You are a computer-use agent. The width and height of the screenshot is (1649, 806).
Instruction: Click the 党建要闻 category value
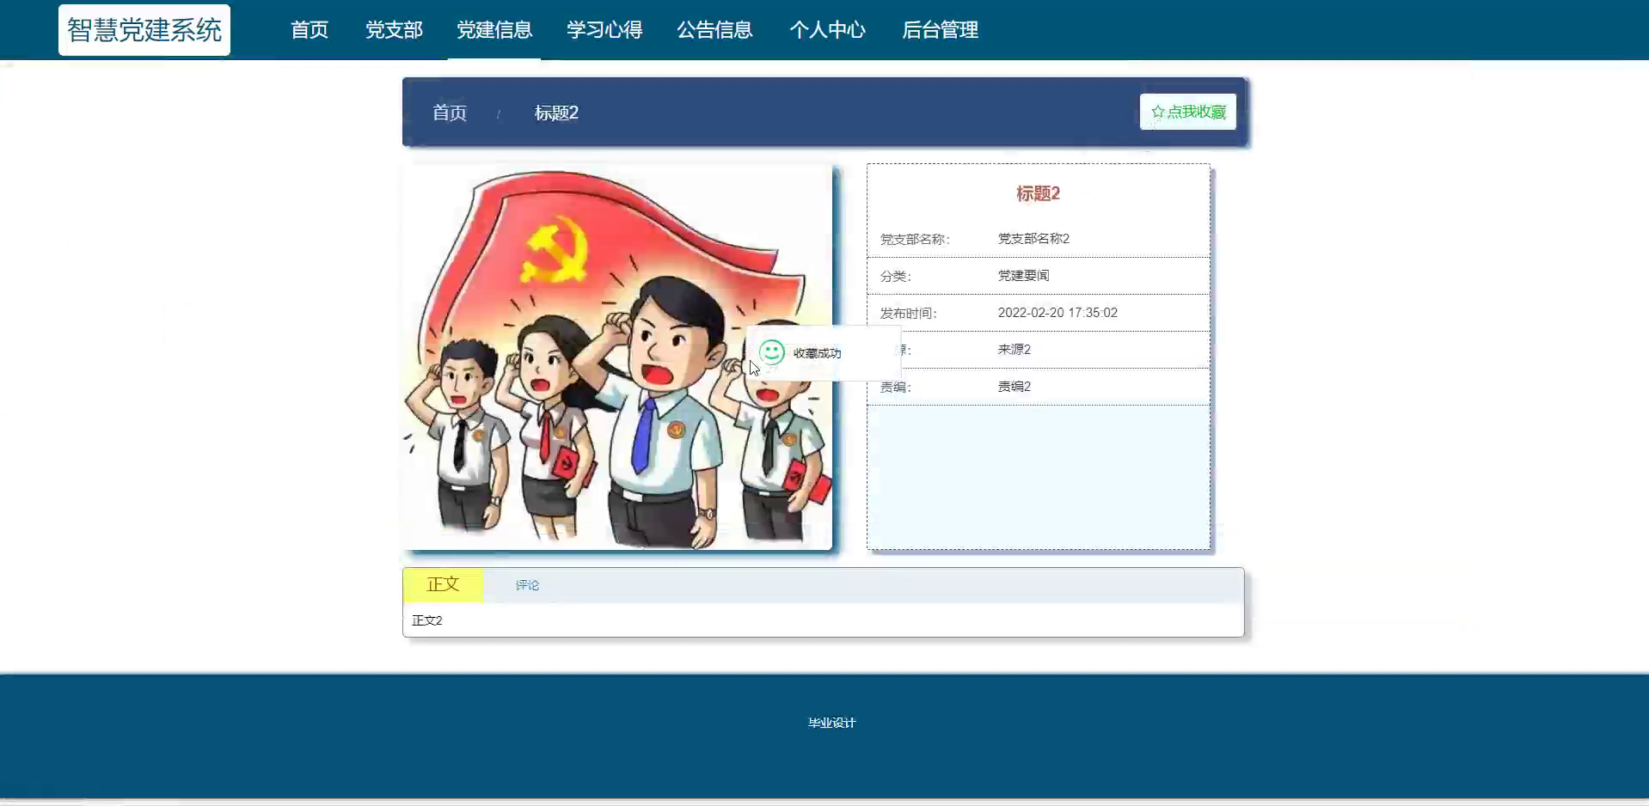(1023, 275)
